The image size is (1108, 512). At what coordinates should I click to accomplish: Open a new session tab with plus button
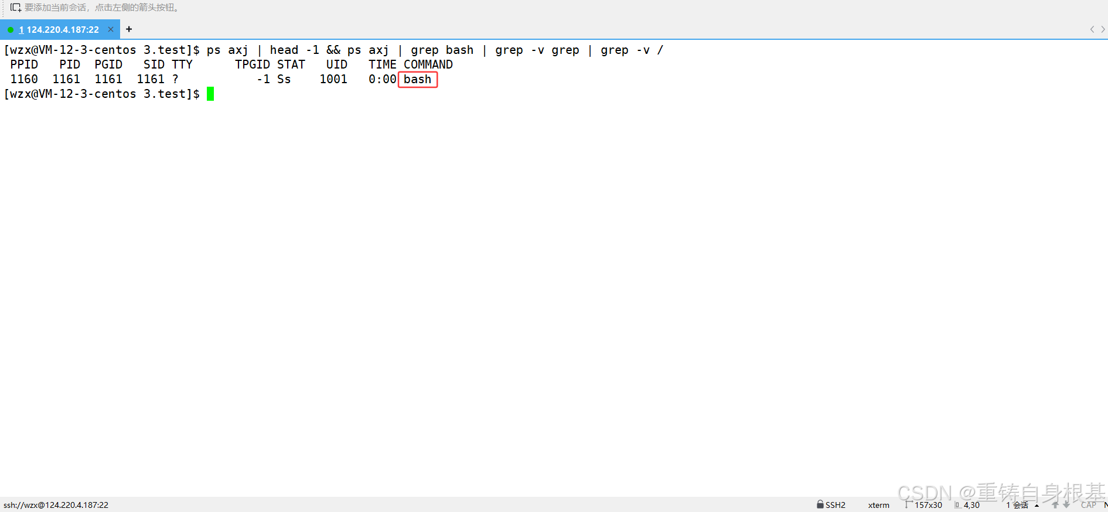click(x=129, y=29)
